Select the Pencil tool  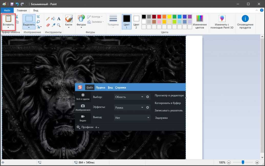pos(48,19)
